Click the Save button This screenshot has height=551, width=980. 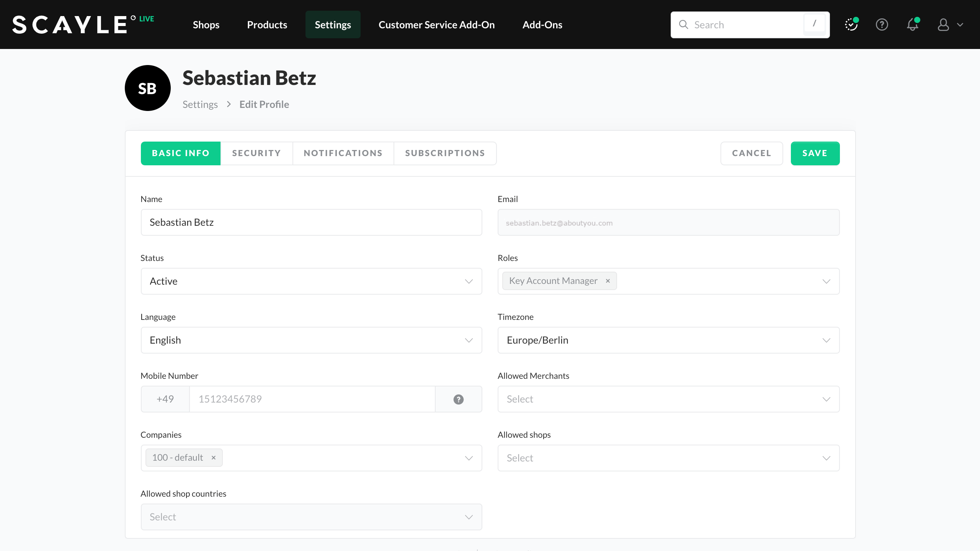pos(815,153)
